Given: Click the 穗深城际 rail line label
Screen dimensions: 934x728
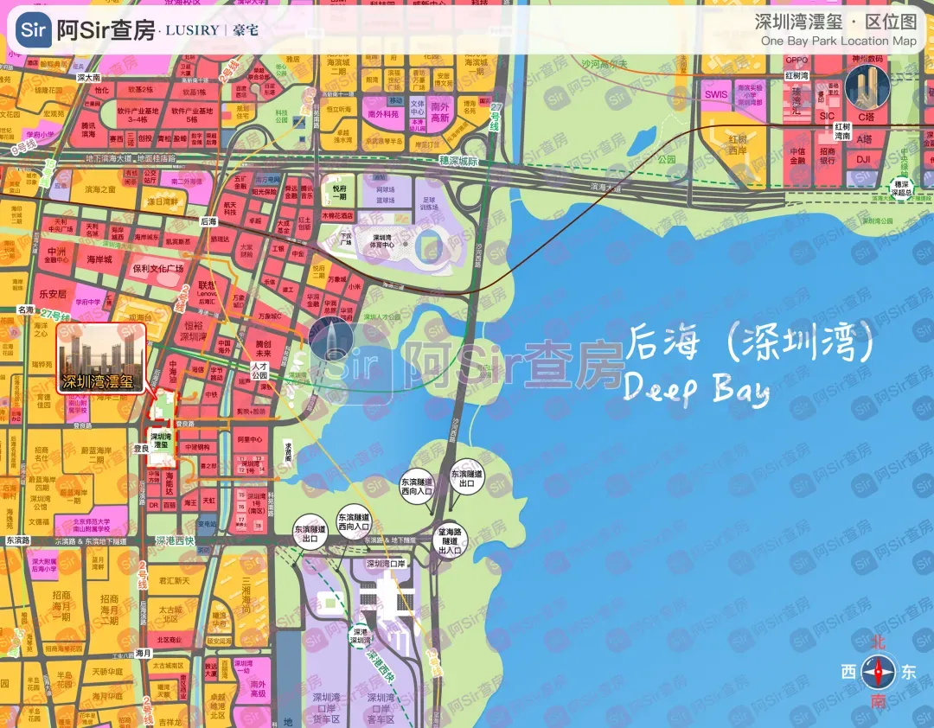Looking at the screenshot, I should pyautogui.click(x=457, y=161).
